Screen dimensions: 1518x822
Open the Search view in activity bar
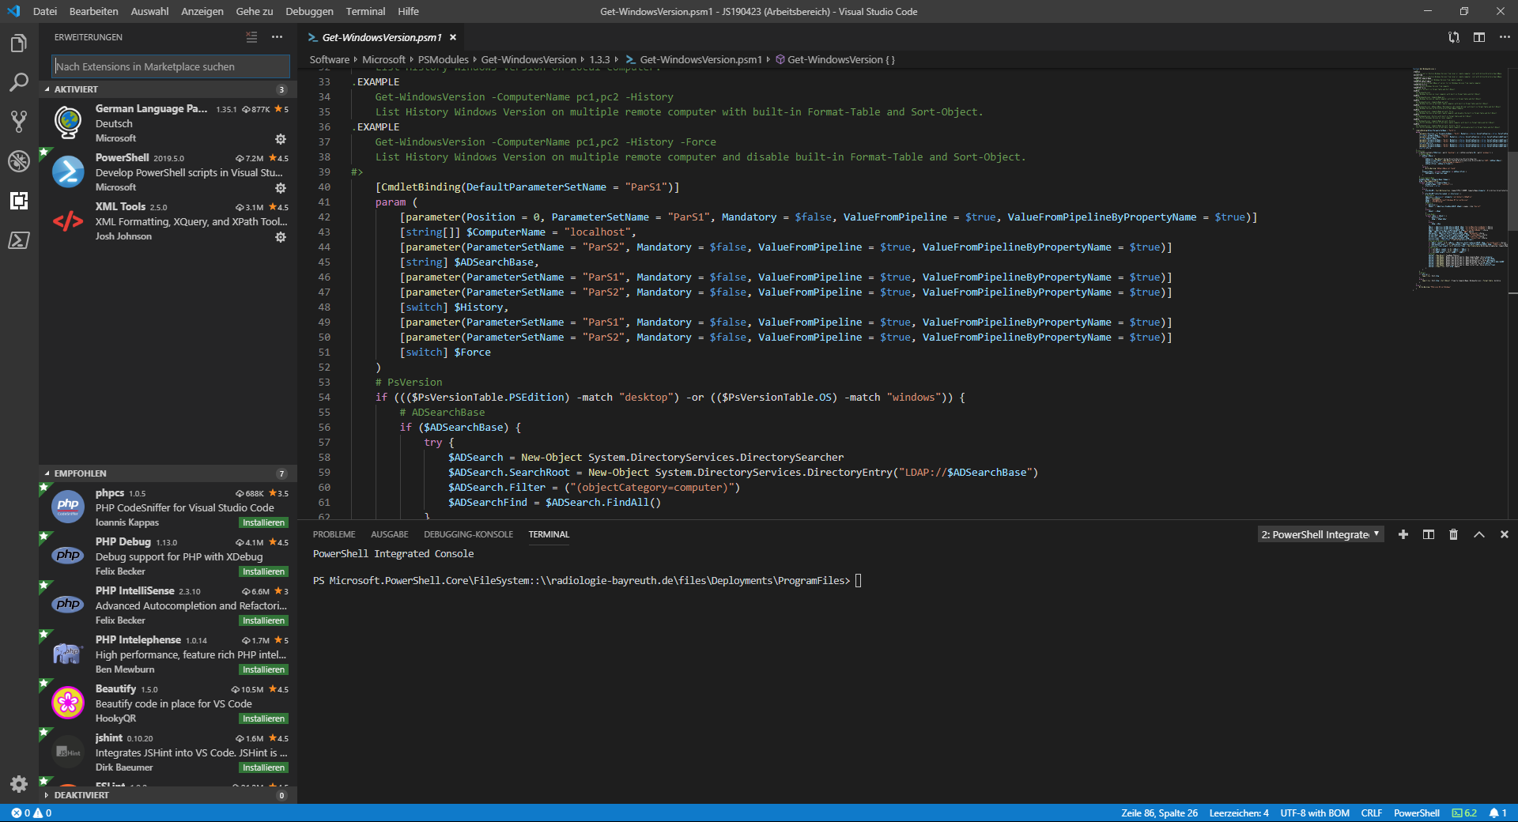[19, 82]
